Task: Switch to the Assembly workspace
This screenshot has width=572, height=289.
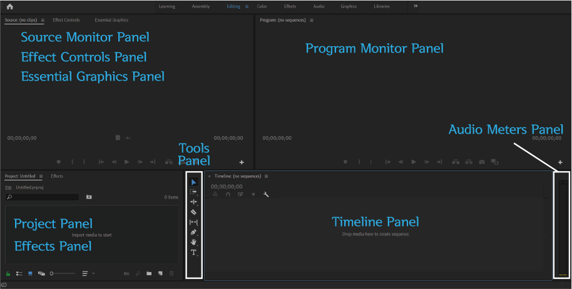Action: coord(201,6)
